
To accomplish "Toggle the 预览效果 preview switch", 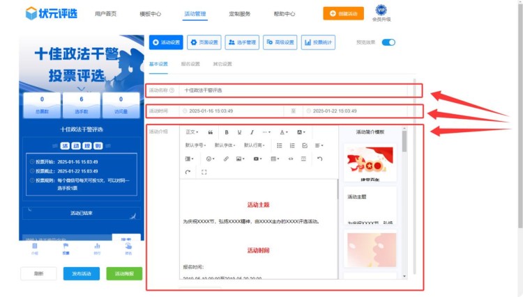I will click(388, 42).
